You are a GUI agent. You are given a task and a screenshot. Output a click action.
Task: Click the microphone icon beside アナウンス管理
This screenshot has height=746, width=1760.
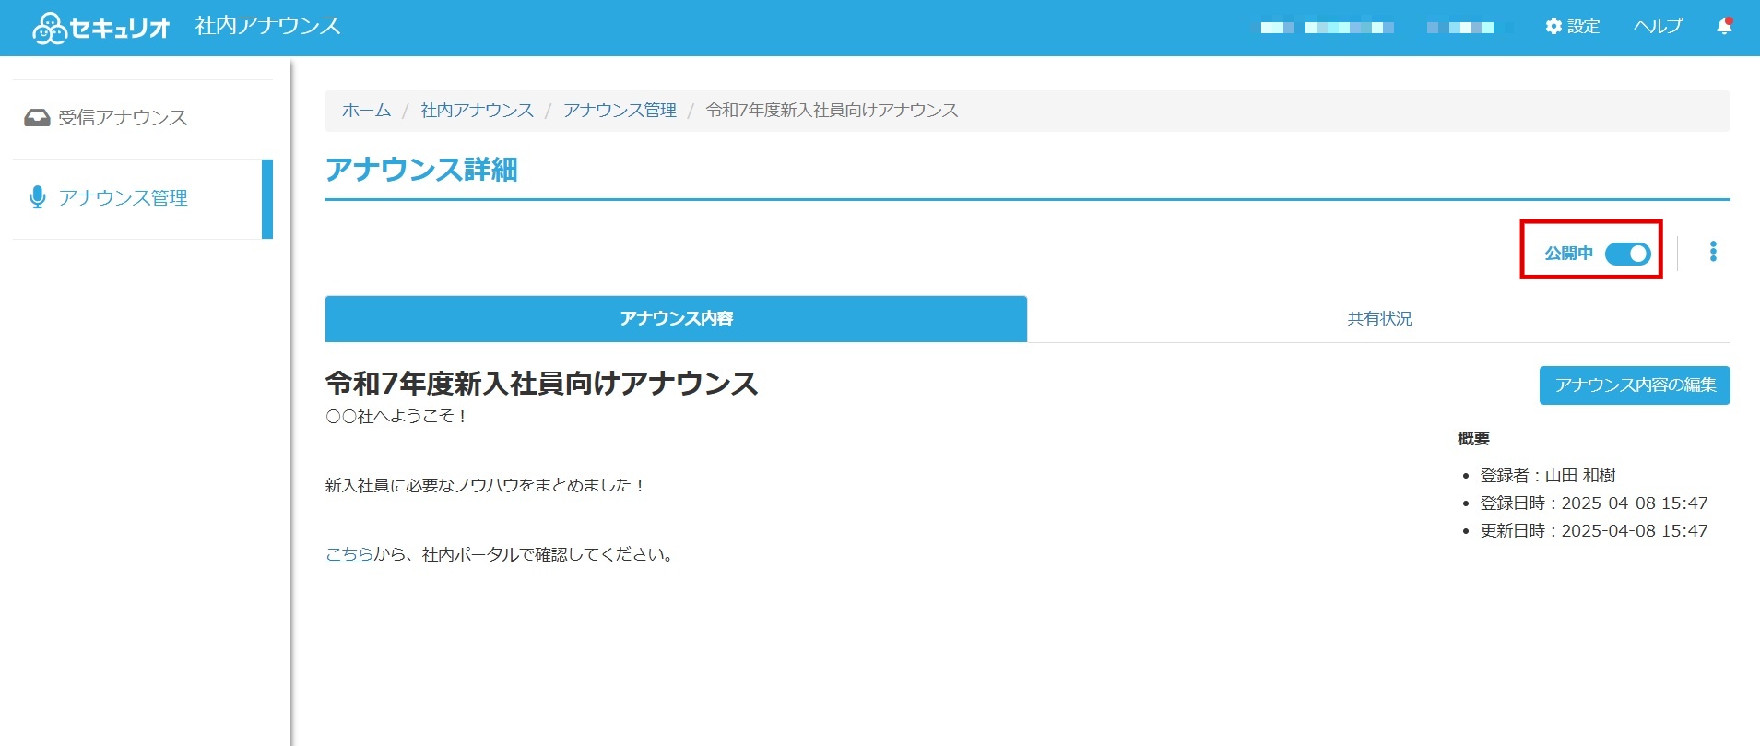[37, 197]
